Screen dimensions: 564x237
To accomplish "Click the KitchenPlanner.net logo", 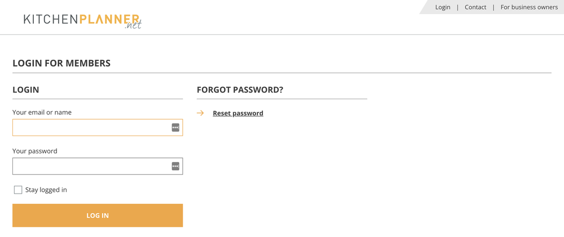I will click(82, 20).
